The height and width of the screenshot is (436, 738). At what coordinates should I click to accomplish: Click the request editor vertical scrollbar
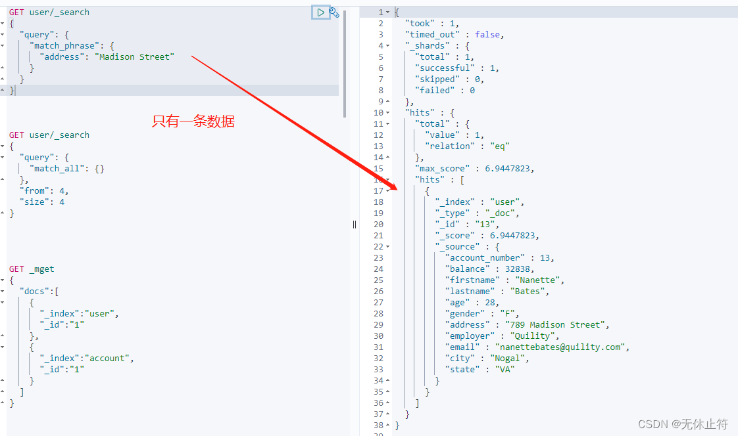[x=345, y=64]
